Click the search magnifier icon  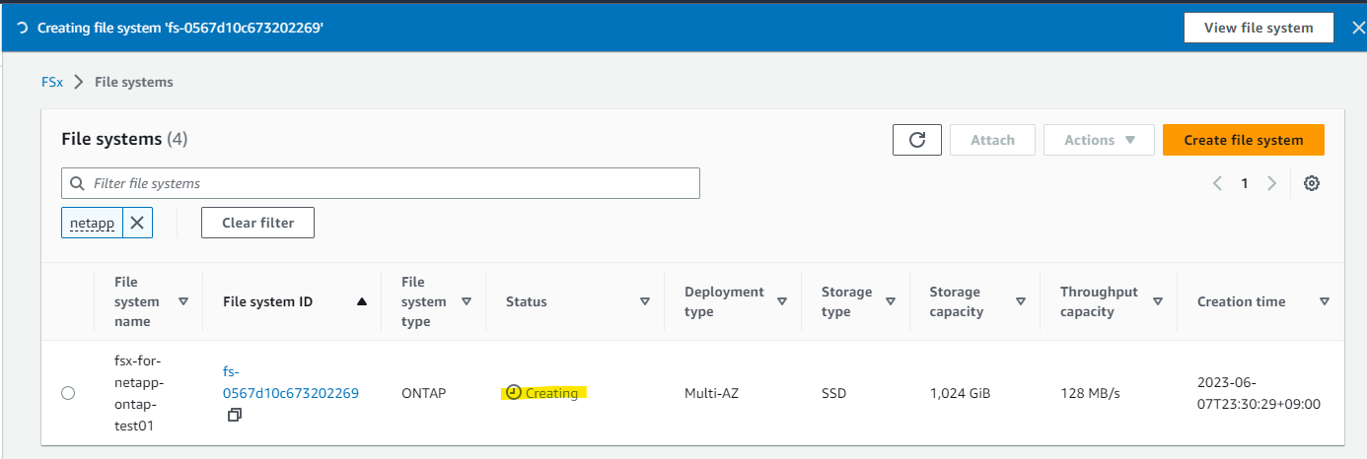77,183
